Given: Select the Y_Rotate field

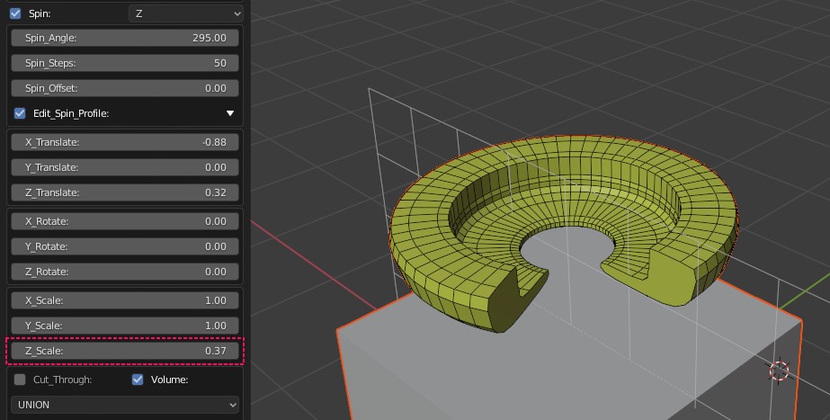Looking at the screenshot, I should coord(125,246).
